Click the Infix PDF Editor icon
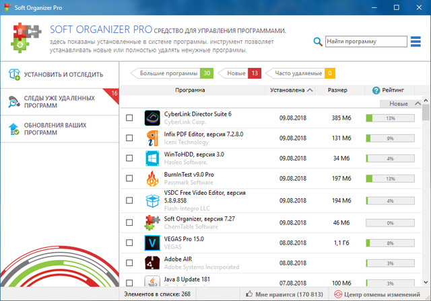The image size is (431, 301). 152,138
